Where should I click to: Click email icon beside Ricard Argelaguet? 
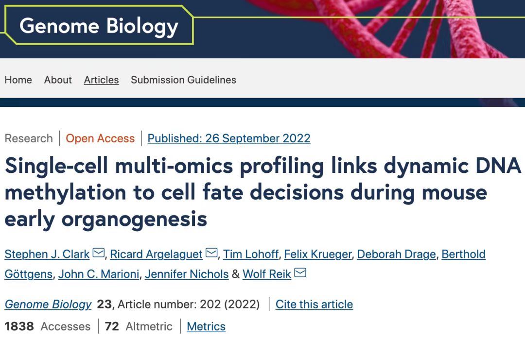coord(211,253)
